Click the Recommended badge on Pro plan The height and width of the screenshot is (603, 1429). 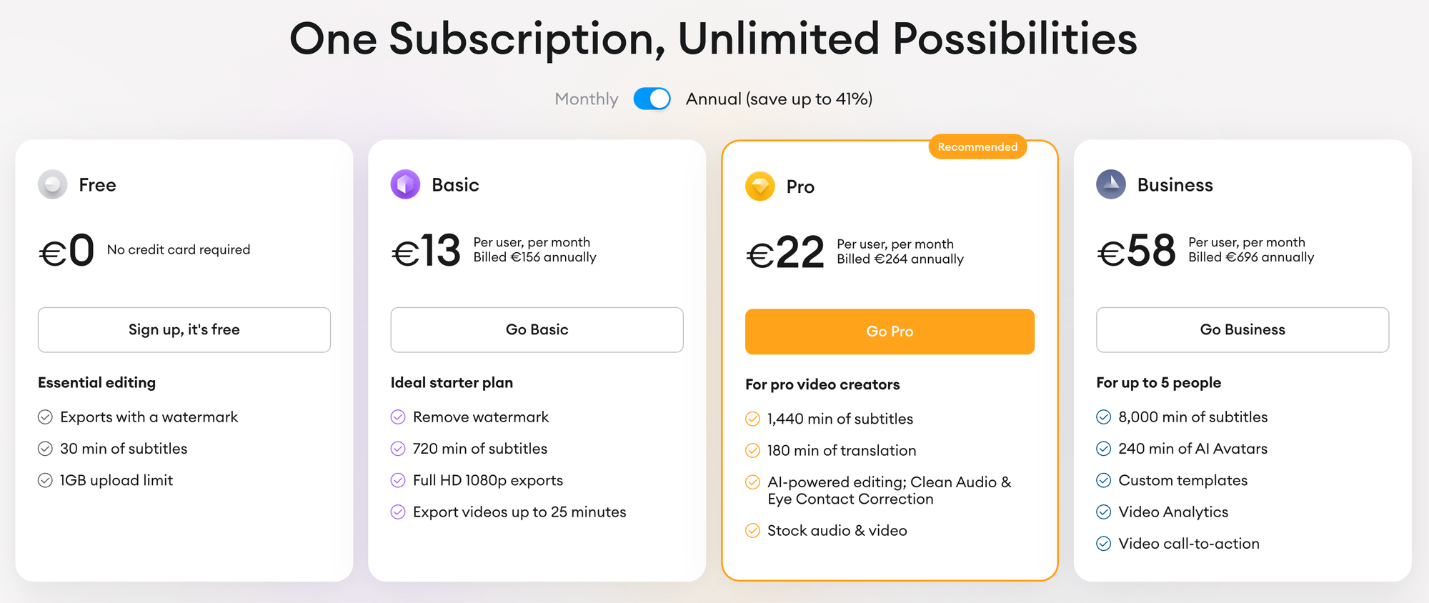point(977,146)
